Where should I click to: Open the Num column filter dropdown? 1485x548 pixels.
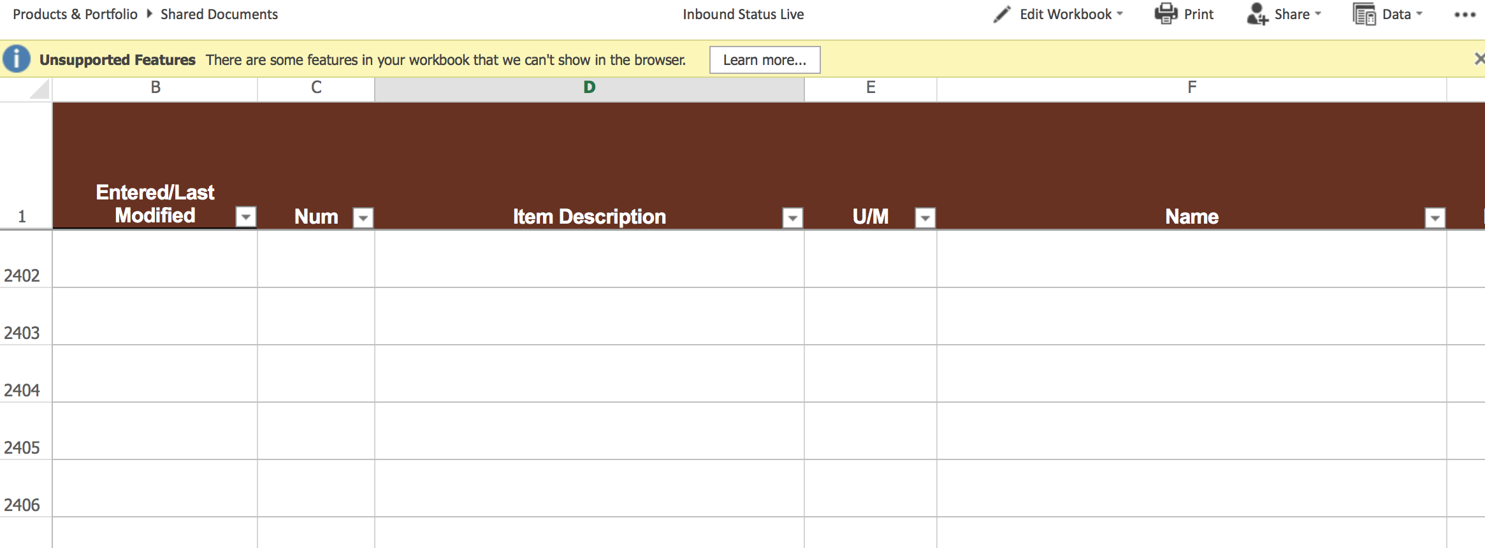[x=363, y=218]
